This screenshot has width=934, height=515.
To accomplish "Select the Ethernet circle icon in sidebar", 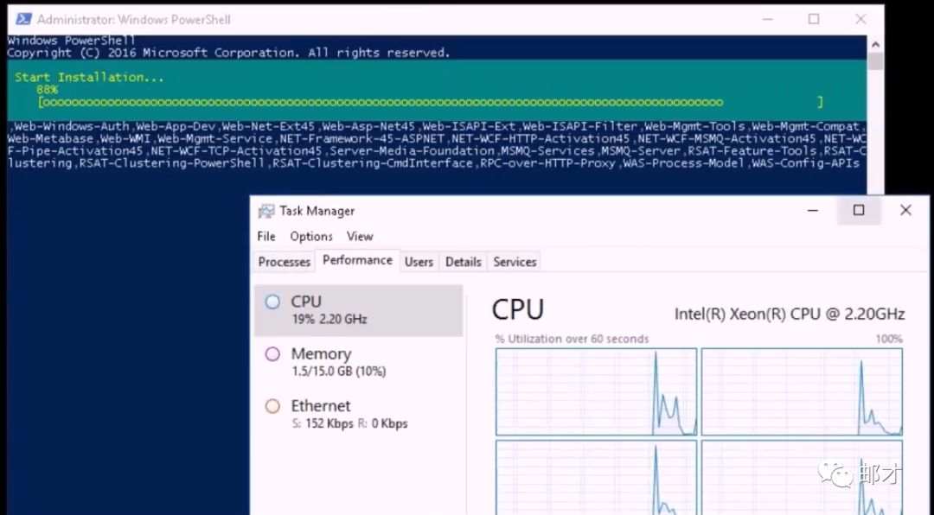I will click(x=272, y=406).
